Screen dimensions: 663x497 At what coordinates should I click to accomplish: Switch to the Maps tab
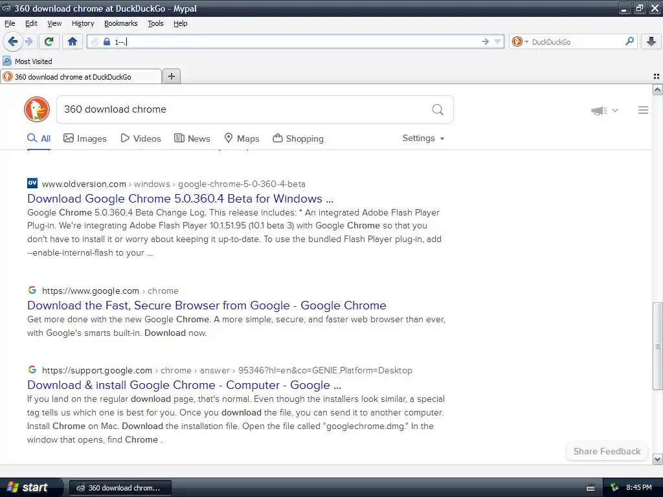coord(242,138)
